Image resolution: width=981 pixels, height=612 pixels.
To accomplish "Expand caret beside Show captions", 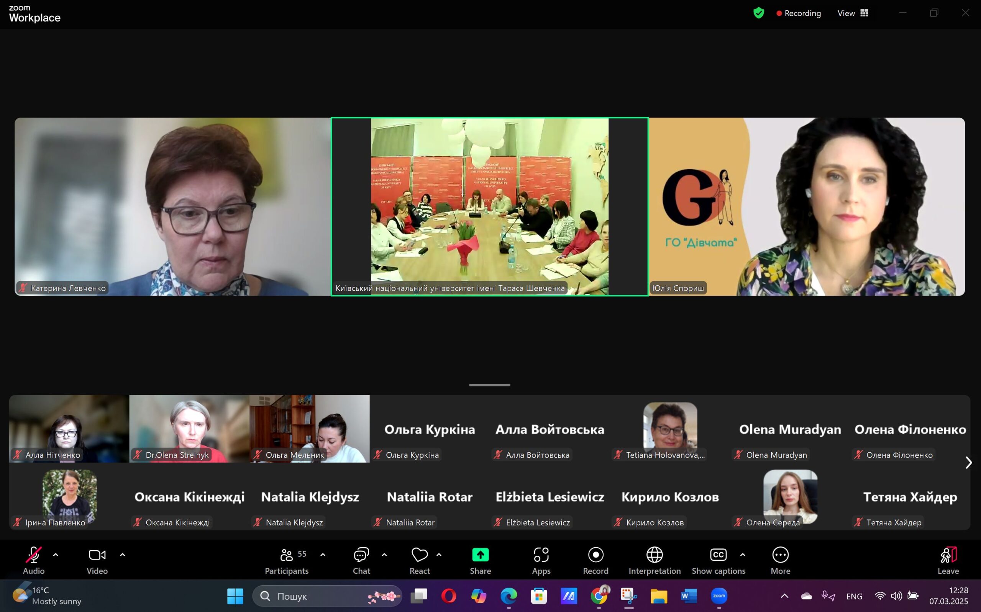I will point(743,555).
